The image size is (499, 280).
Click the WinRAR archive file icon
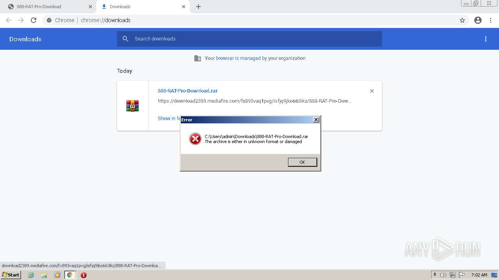tap(133, 106)
